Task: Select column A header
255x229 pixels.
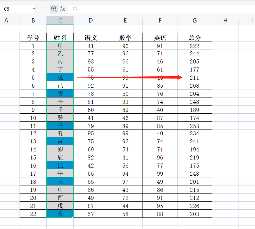Action: (10, 20)
